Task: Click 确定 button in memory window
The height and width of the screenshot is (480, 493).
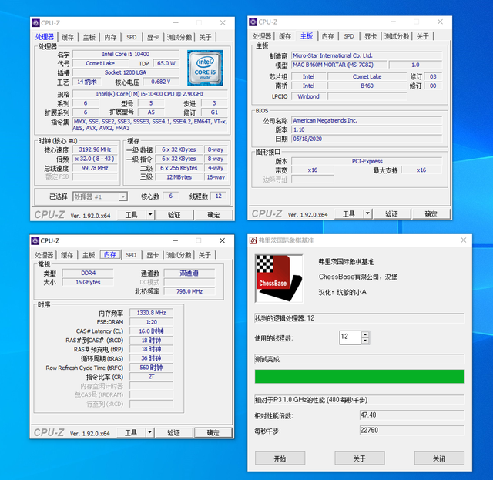Action: pyautogui.click(x=213, y=432)
